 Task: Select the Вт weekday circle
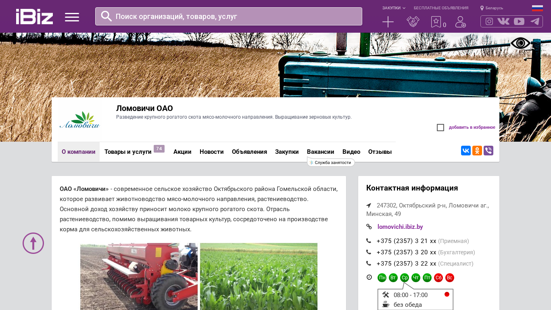(x=393, y=278)
